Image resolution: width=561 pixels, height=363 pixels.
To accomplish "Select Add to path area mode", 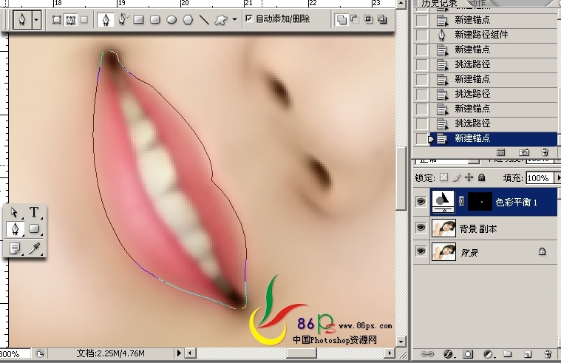I will tap(342, 19).
